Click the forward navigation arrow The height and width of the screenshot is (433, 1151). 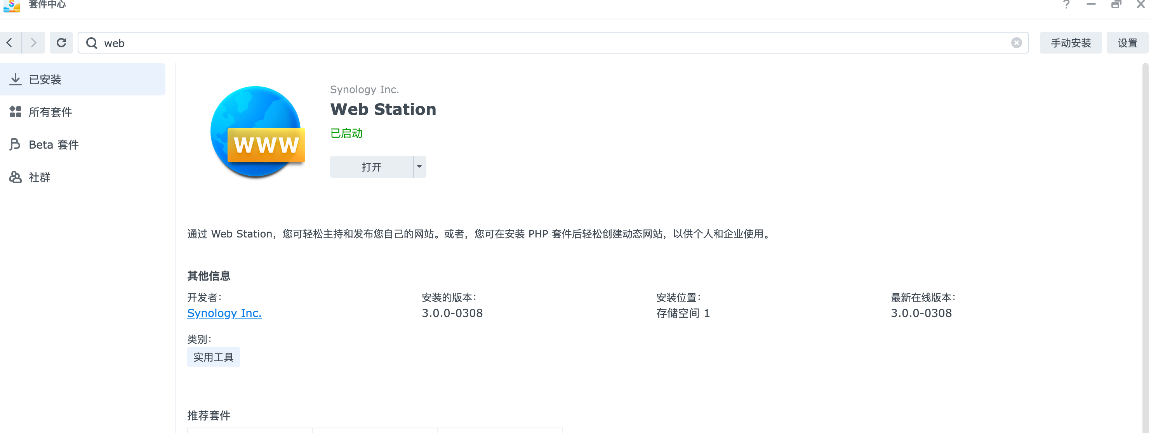(x=33, y=43)
